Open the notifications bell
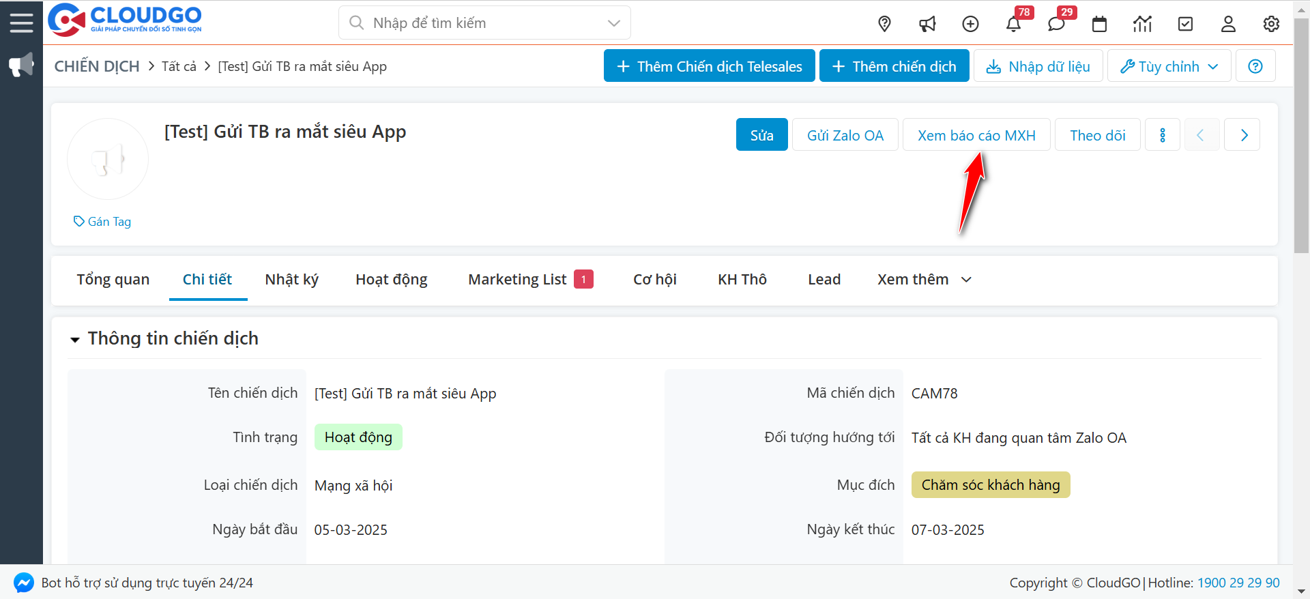Screen dimensions: 1310x599 pos(1013,24)
